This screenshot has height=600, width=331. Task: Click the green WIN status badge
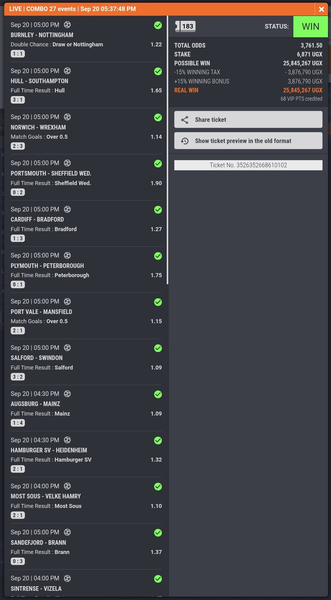coord(310,27)
